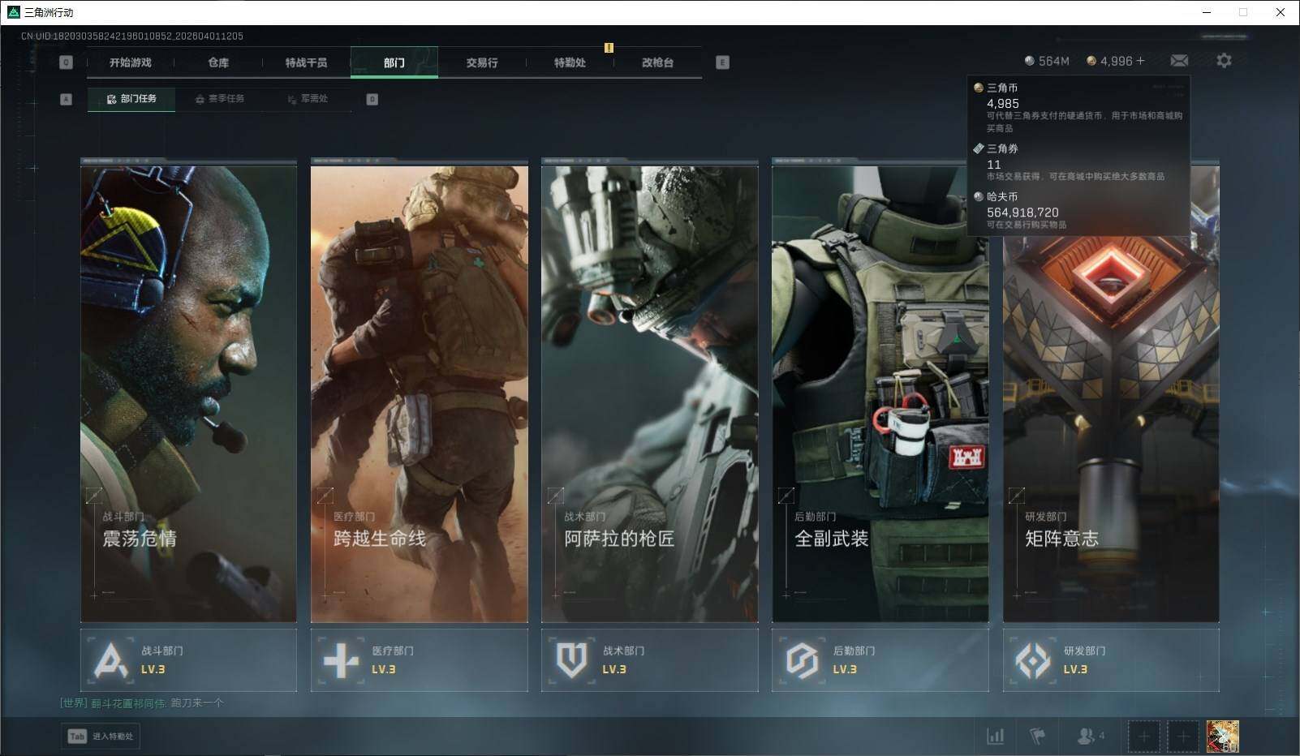Select the 赛季任务 sub-tab
The image size is (1300, 756).
(x=219, y=99)
